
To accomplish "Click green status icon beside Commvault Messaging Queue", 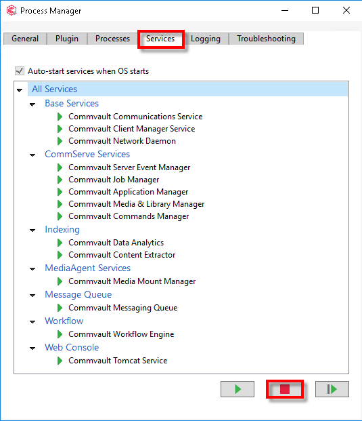I will pyautogui.click(x=60, y=307).
